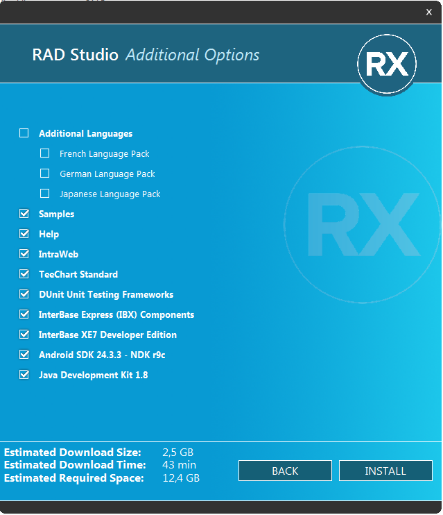443x515 pixels.
Task: Uncheck TeeChart Standard
Action: point(24,274)
